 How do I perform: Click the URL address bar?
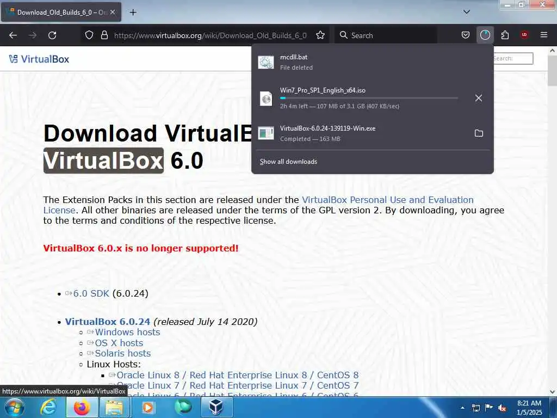tap(211, 35)
